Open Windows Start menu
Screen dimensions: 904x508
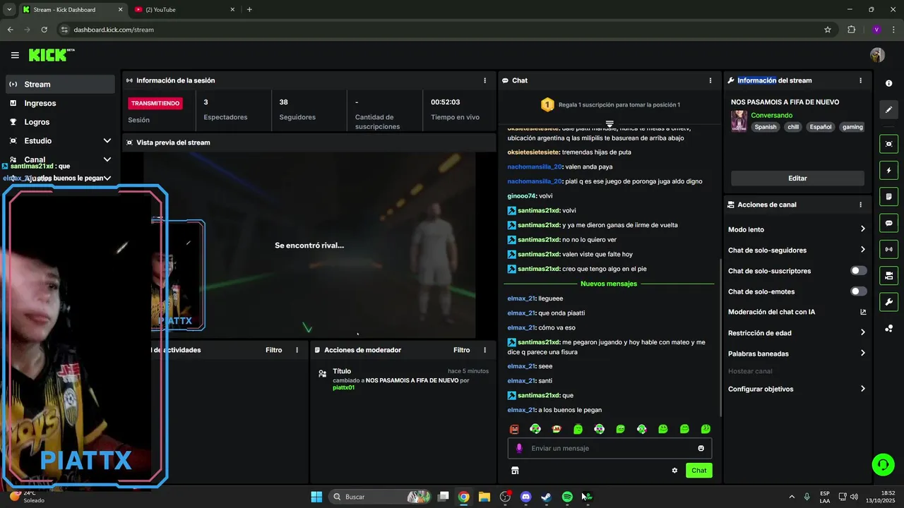pos(316,497)
